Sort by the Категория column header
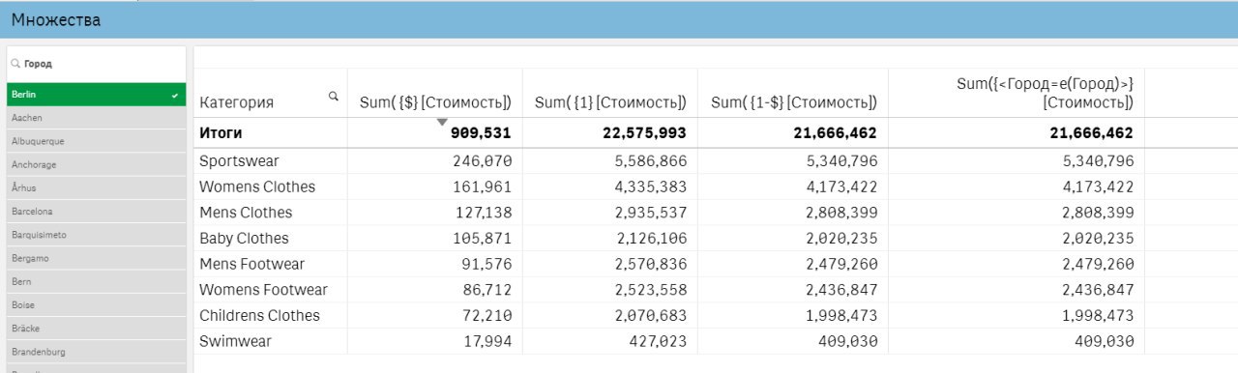 point(236,102)
